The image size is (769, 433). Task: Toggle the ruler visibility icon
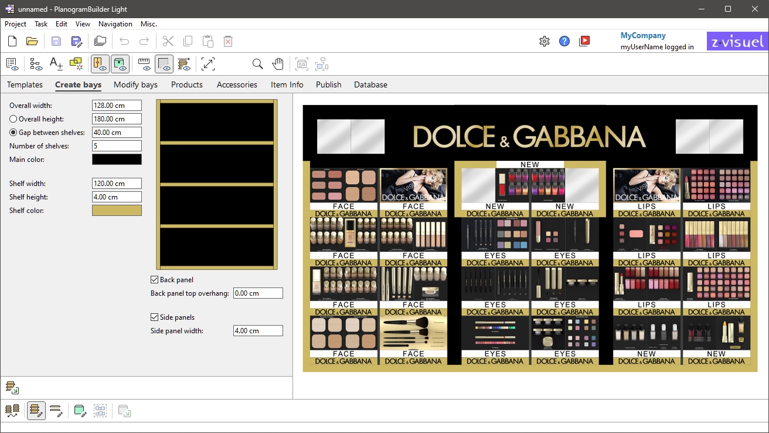click(x=144, y=64)
